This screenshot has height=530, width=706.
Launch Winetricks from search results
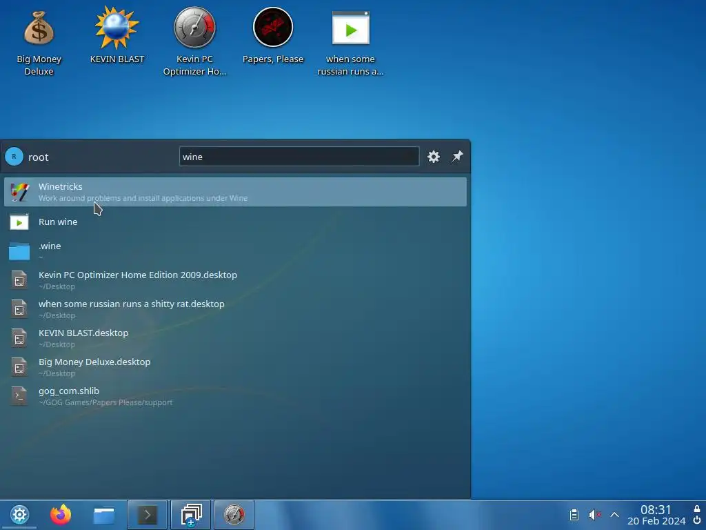pyautogui.click(x=235, y=192)
